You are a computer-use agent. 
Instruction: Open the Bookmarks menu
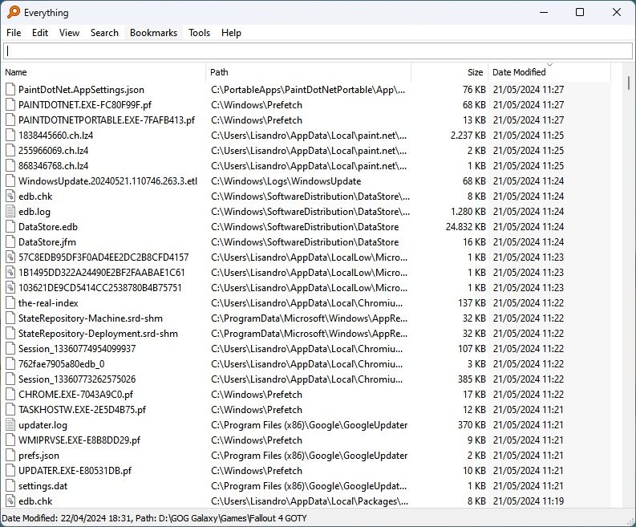coord(153,33)
